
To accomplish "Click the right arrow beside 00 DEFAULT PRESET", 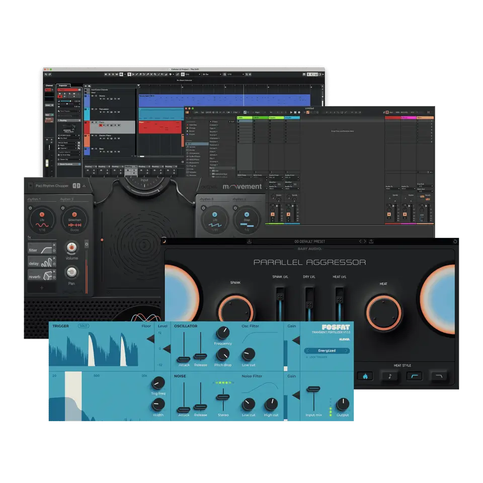I will click(x=365, y=241).
